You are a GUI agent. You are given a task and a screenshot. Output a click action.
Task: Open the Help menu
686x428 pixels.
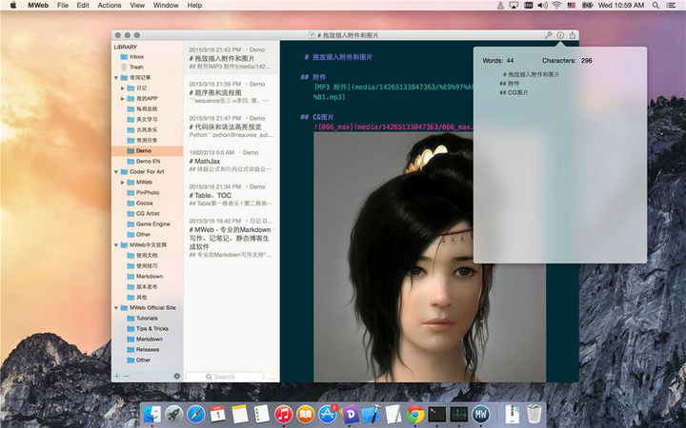(194, 6)
